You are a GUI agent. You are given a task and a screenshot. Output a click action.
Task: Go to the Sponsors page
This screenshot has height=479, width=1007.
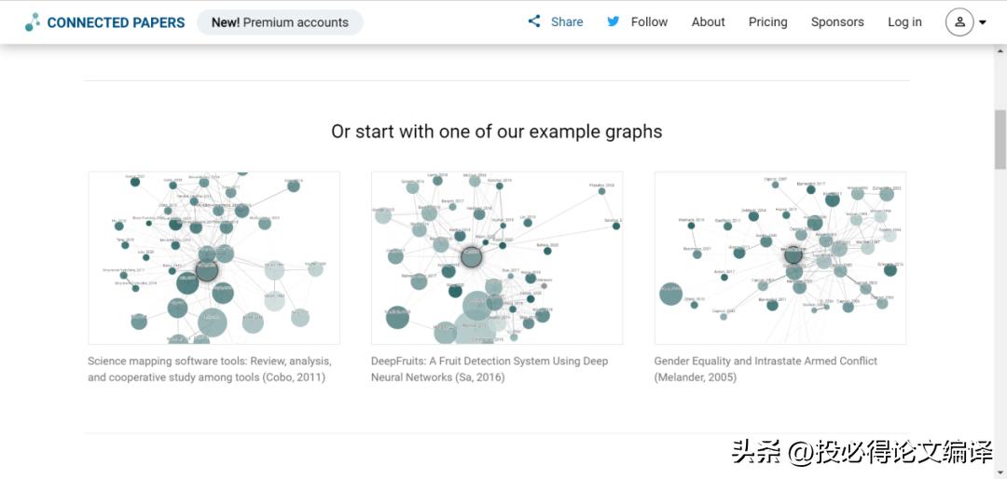click(x=836, y=22)
